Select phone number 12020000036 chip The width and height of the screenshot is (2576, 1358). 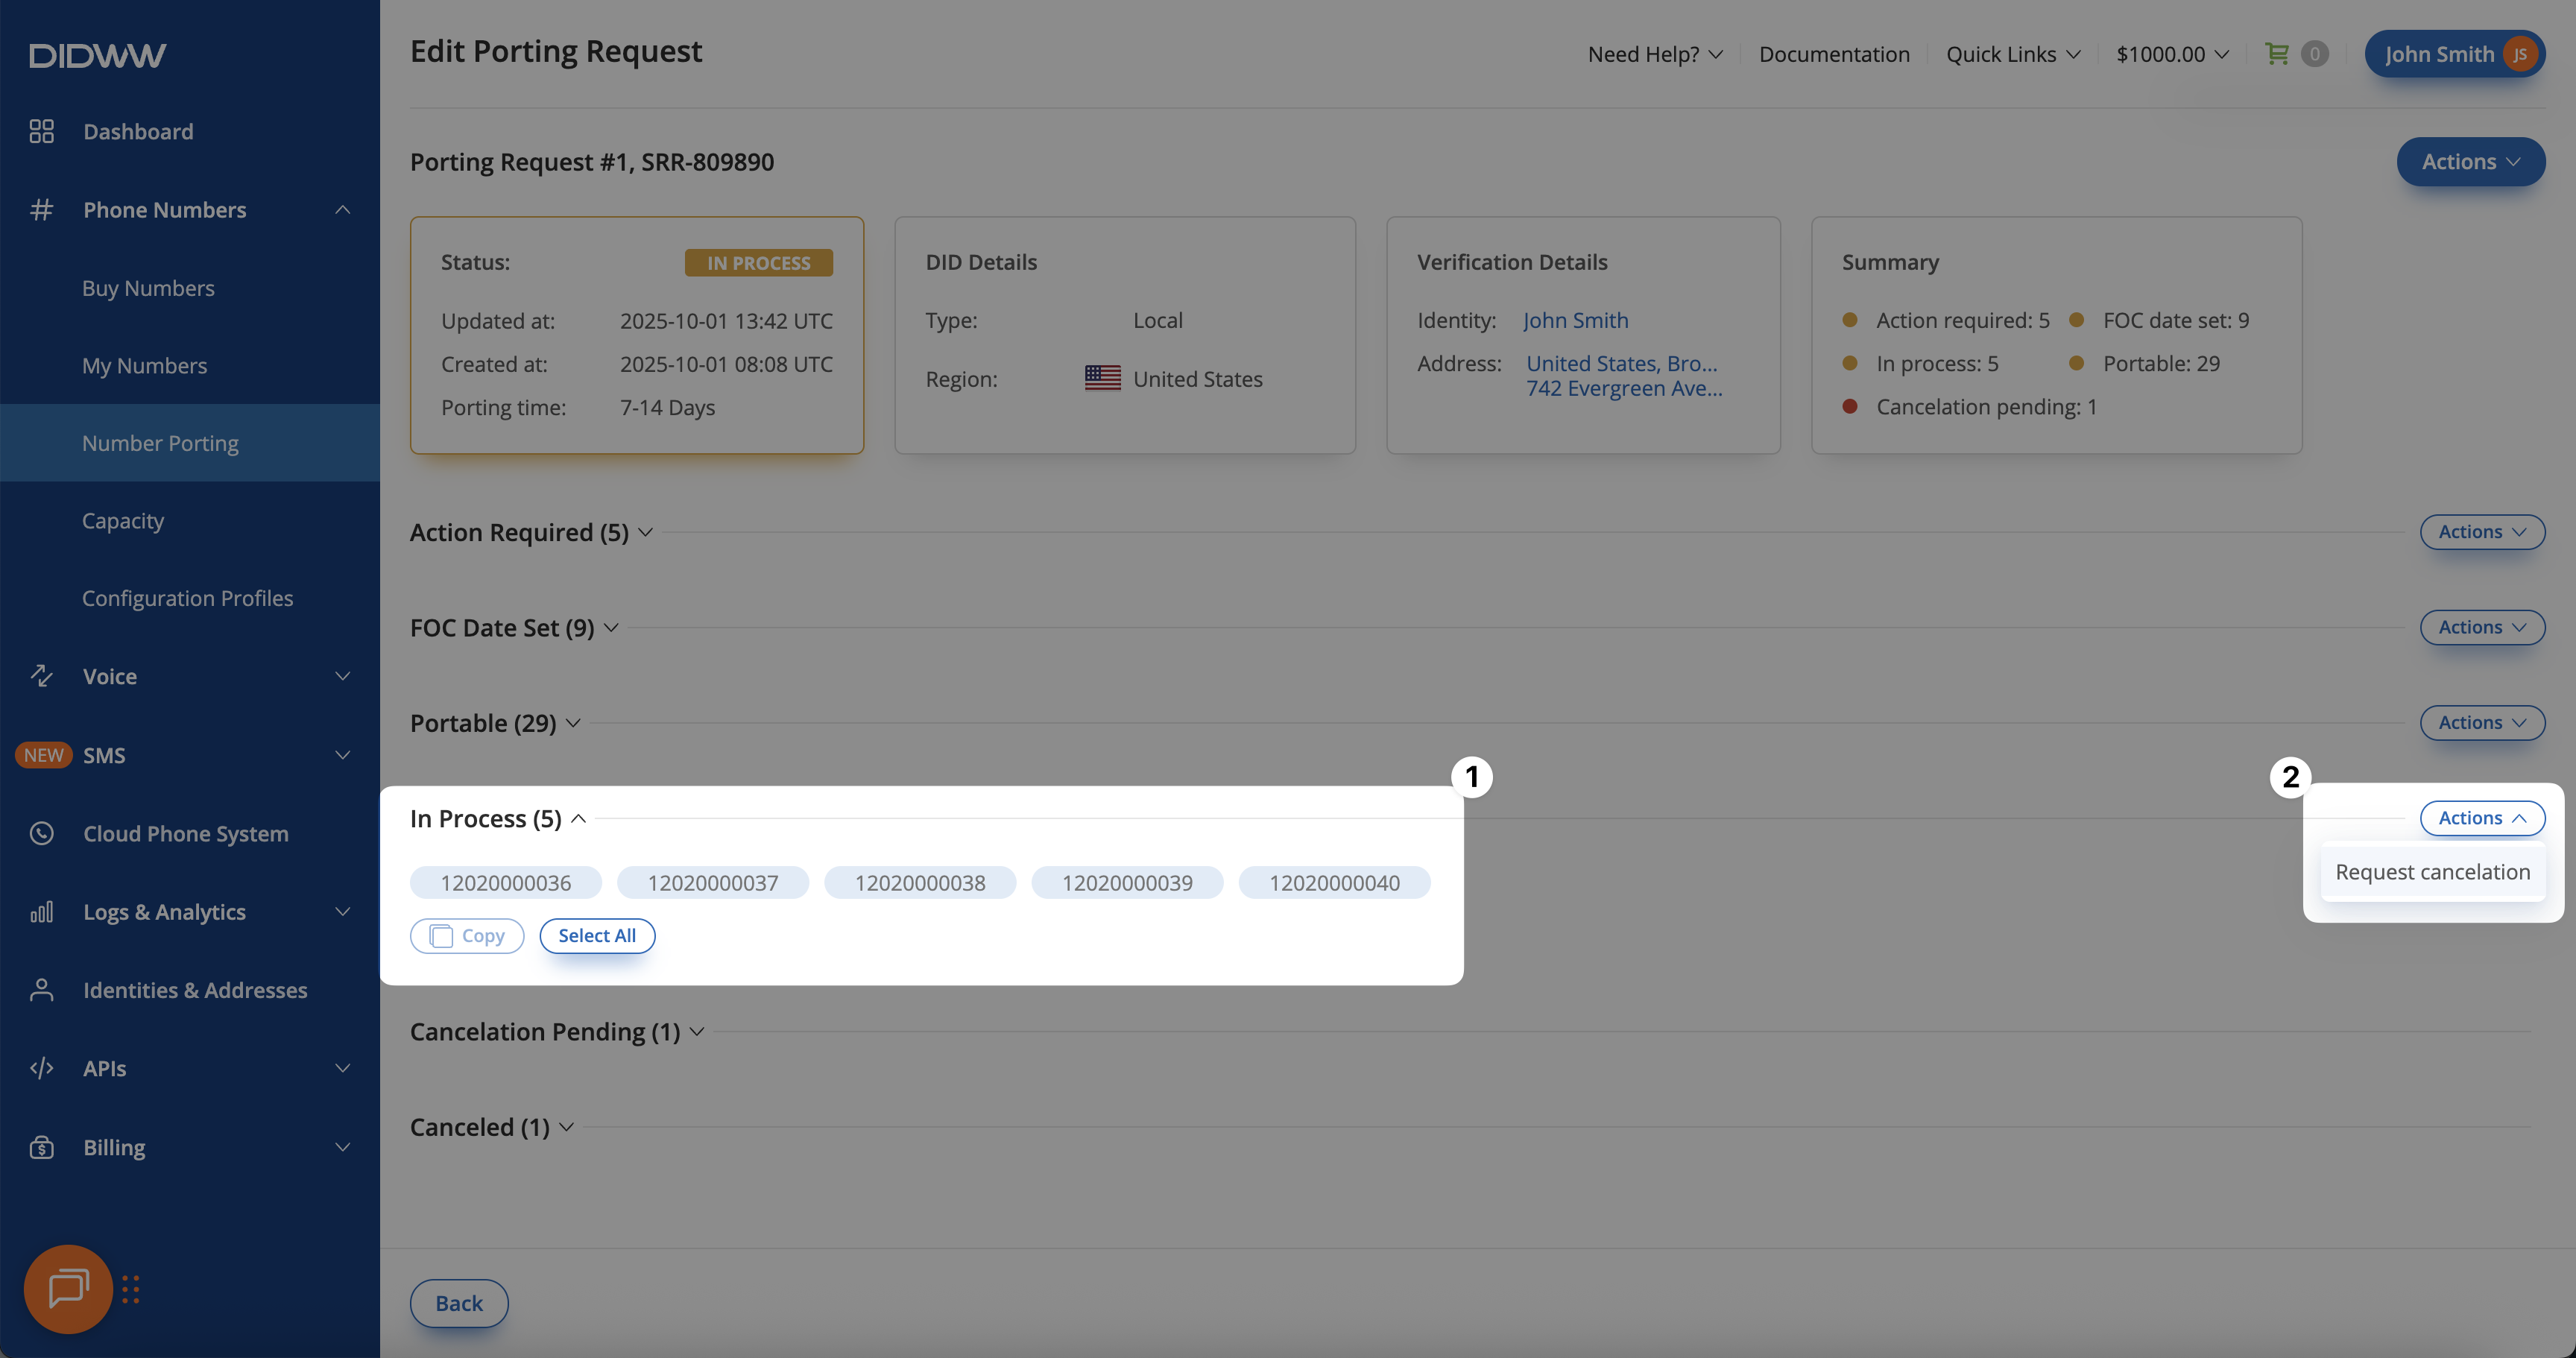tap(505, 883)
